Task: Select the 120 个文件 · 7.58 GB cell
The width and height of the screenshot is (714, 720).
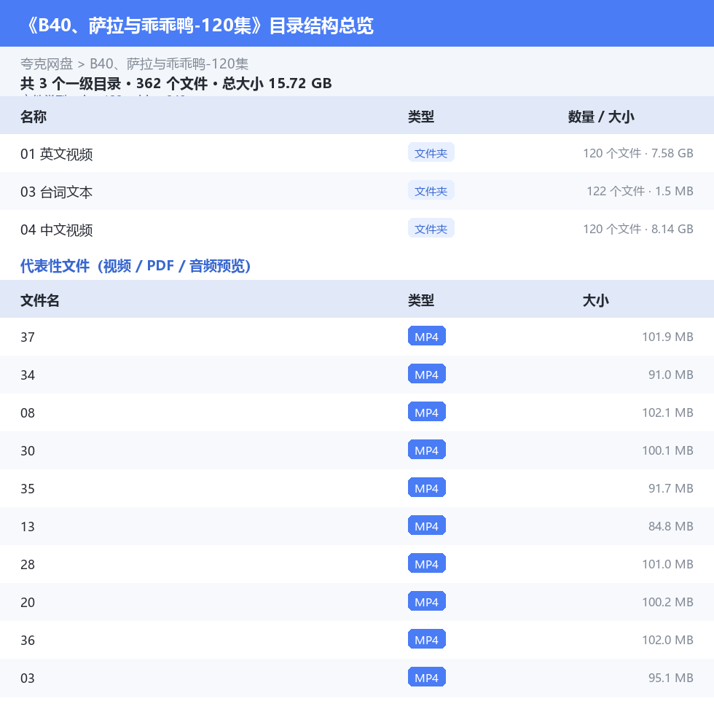Action: pos(637,153)
